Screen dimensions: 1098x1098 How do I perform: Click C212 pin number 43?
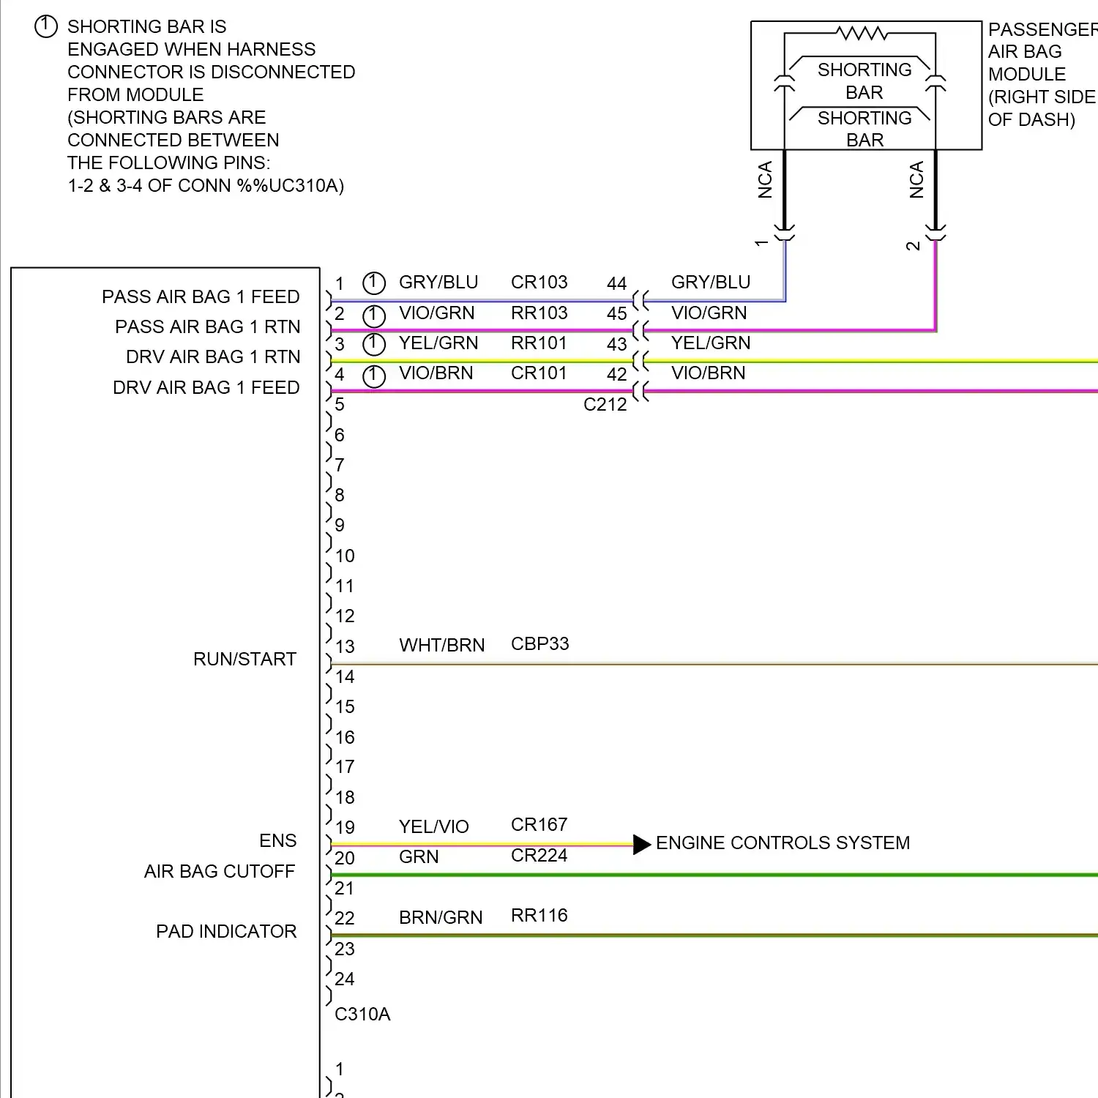click(x=617, y=344)
